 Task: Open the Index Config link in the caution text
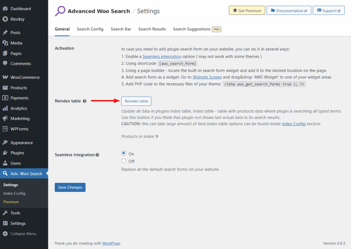point(293,124)
